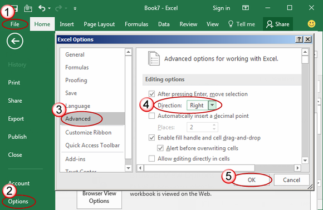The width and height of the screenshot is (323, 210).
Task: Open the File tab
Action: (x=15, y=24)
